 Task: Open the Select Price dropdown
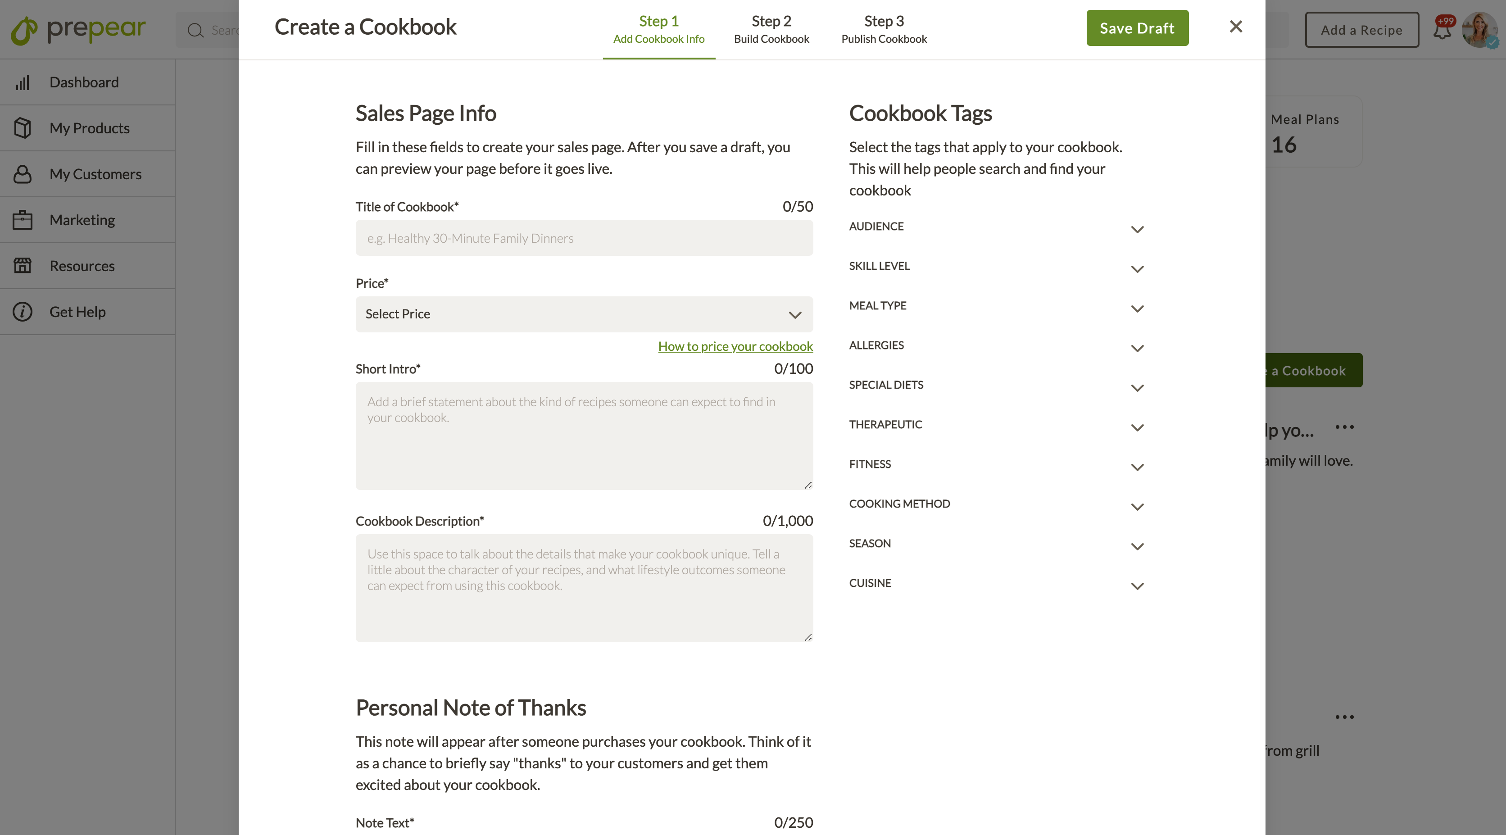[x=584, y=314]
